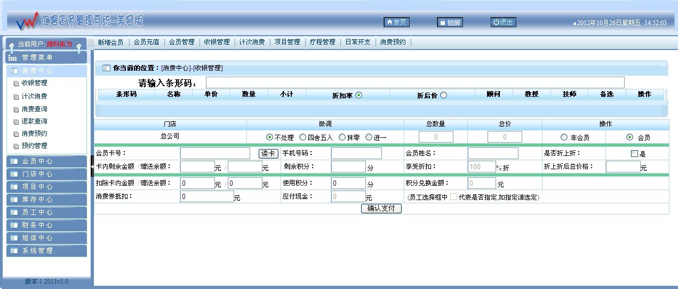Expand the 短信中心 section
The height and width of the screenshot is (289, 678).
(x=46, y=238)
